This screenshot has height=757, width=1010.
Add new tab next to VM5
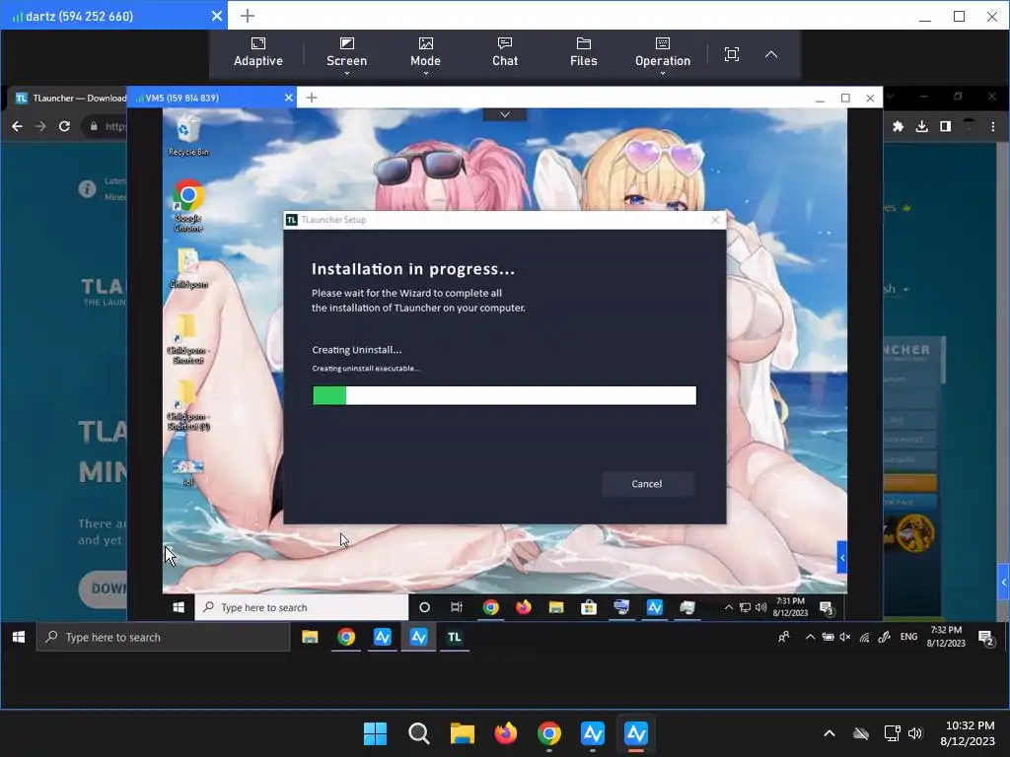click(312, 98)
